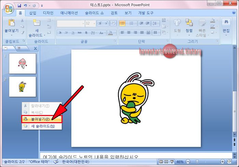Switch to the 디자인 ribbon tab
Screen dimensions: 239x167
(48, 13)
